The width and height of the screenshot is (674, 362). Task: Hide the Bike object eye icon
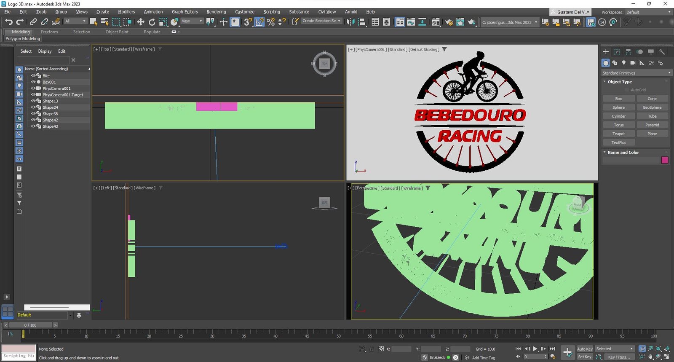pyautogui.click(x=33, y=76)
